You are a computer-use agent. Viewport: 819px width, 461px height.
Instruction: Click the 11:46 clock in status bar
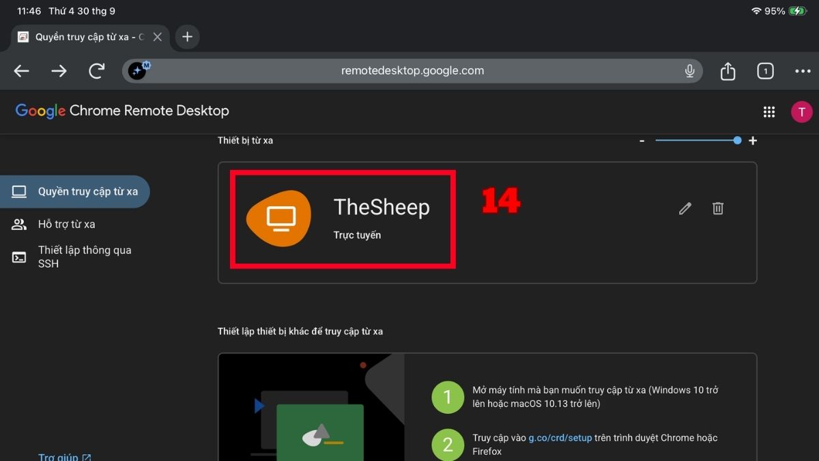29,11
